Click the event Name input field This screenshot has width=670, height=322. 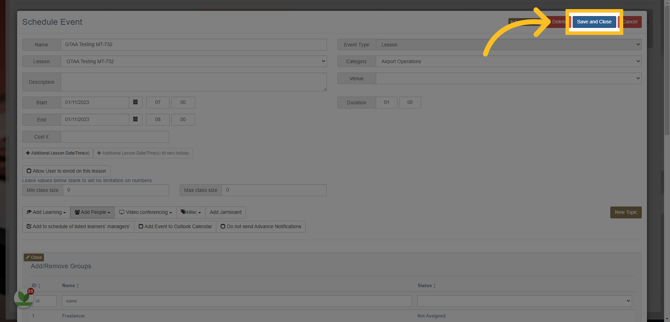tap(194, 45)
